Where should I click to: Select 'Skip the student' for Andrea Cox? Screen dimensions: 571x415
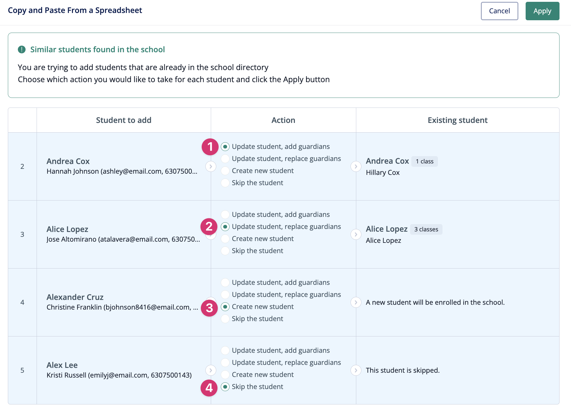click(x=225, y=183)
